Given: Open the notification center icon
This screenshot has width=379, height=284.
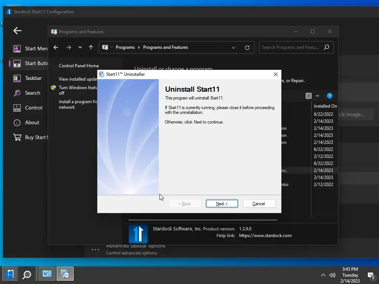Looking at the screenshot, I should pos(371,275).
